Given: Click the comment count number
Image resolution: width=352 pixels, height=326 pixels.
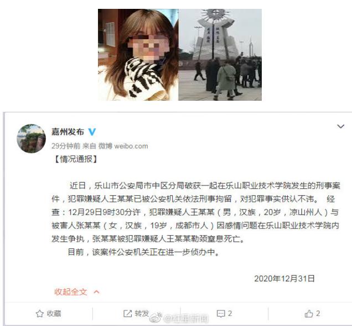Looking at the screenshot, I should click(x=230, y=313).
